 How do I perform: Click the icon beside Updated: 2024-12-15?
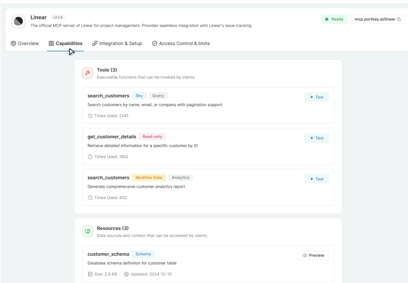coord(126,274)
